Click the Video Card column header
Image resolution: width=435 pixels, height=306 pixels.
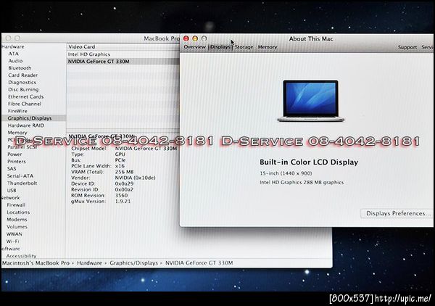[x=123, y=46]
